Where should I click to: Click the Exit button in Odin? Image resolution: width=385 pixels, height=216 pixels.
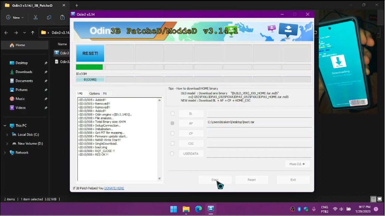point(293,180)
